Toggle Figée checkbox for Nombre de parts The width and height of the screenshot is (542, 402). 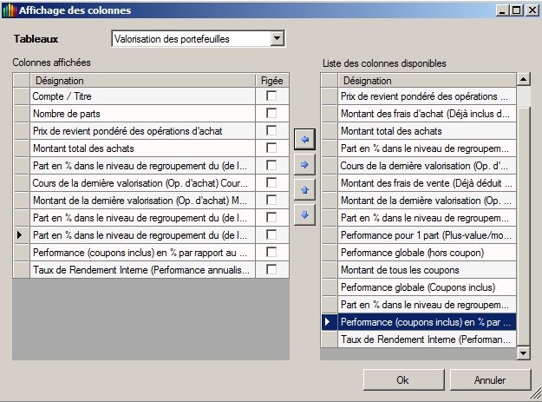tap(271, 114)
